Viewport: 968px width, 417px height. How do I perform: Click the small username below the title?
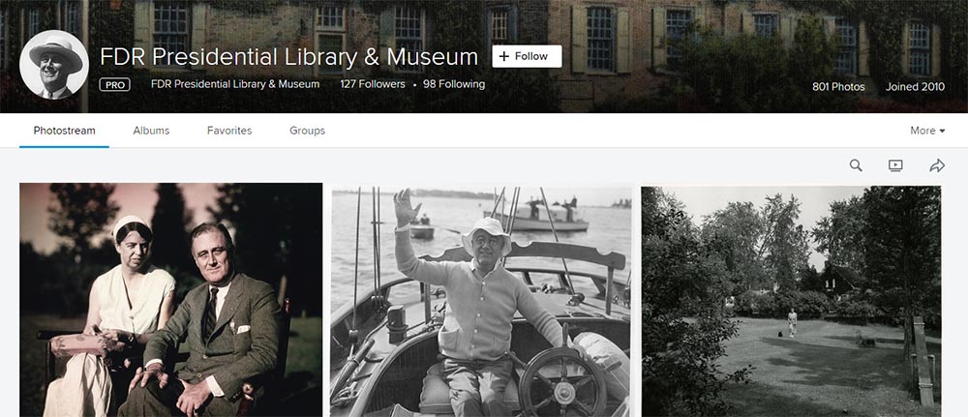pos(235,84)
